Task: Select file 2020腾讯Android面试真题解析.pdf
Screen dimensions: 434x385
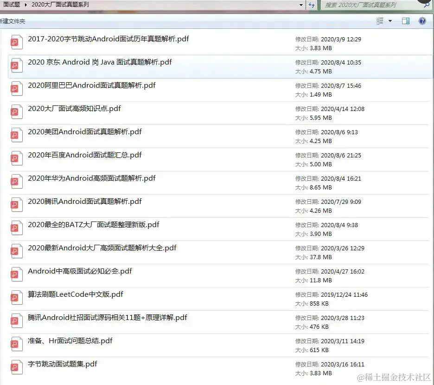Action: point(85,202)
